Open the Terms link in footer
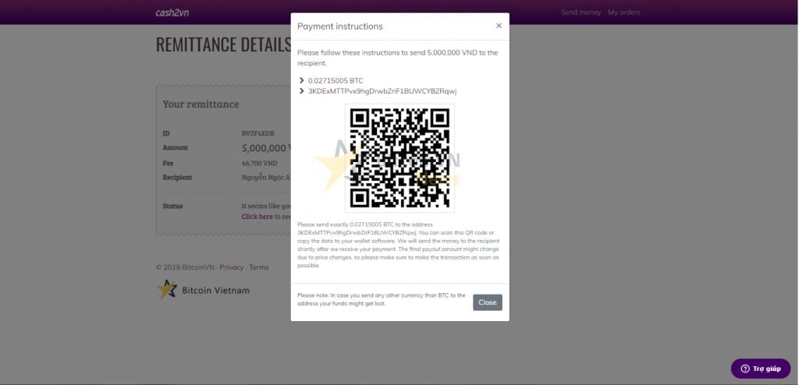 259,267
